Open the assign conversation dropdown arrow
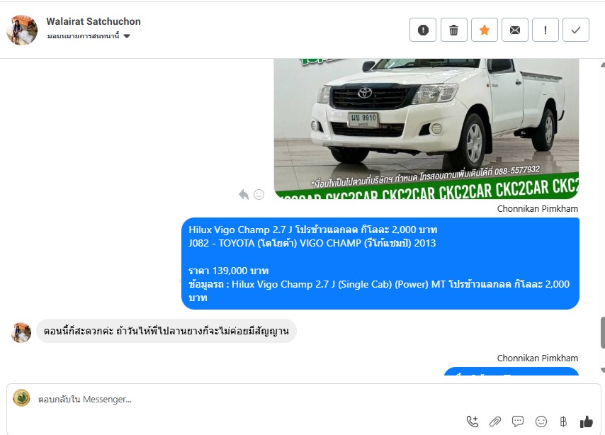 [127, 36]
